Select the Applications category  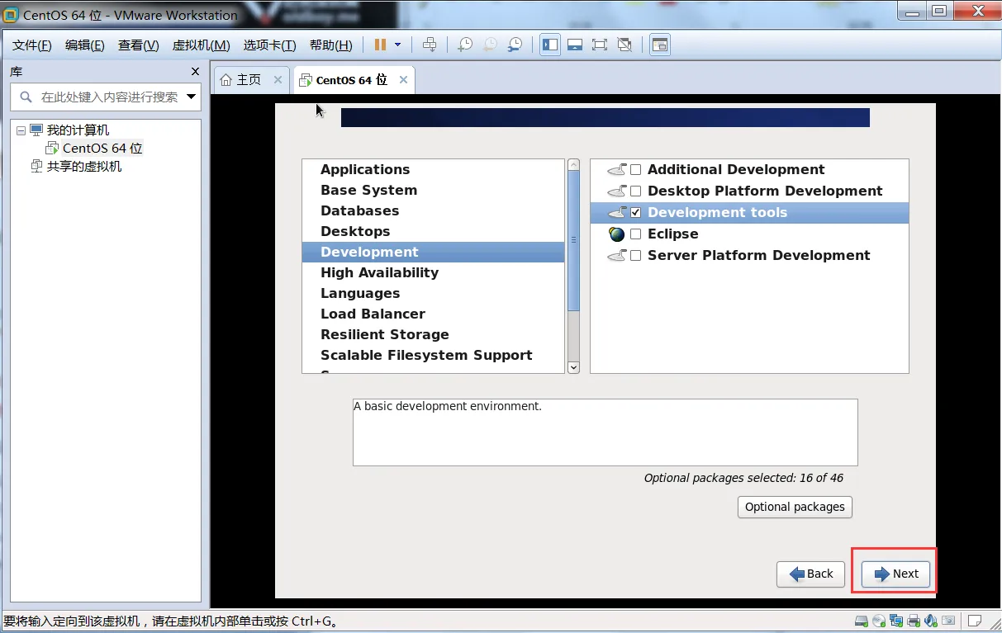[x=433, y=169]
